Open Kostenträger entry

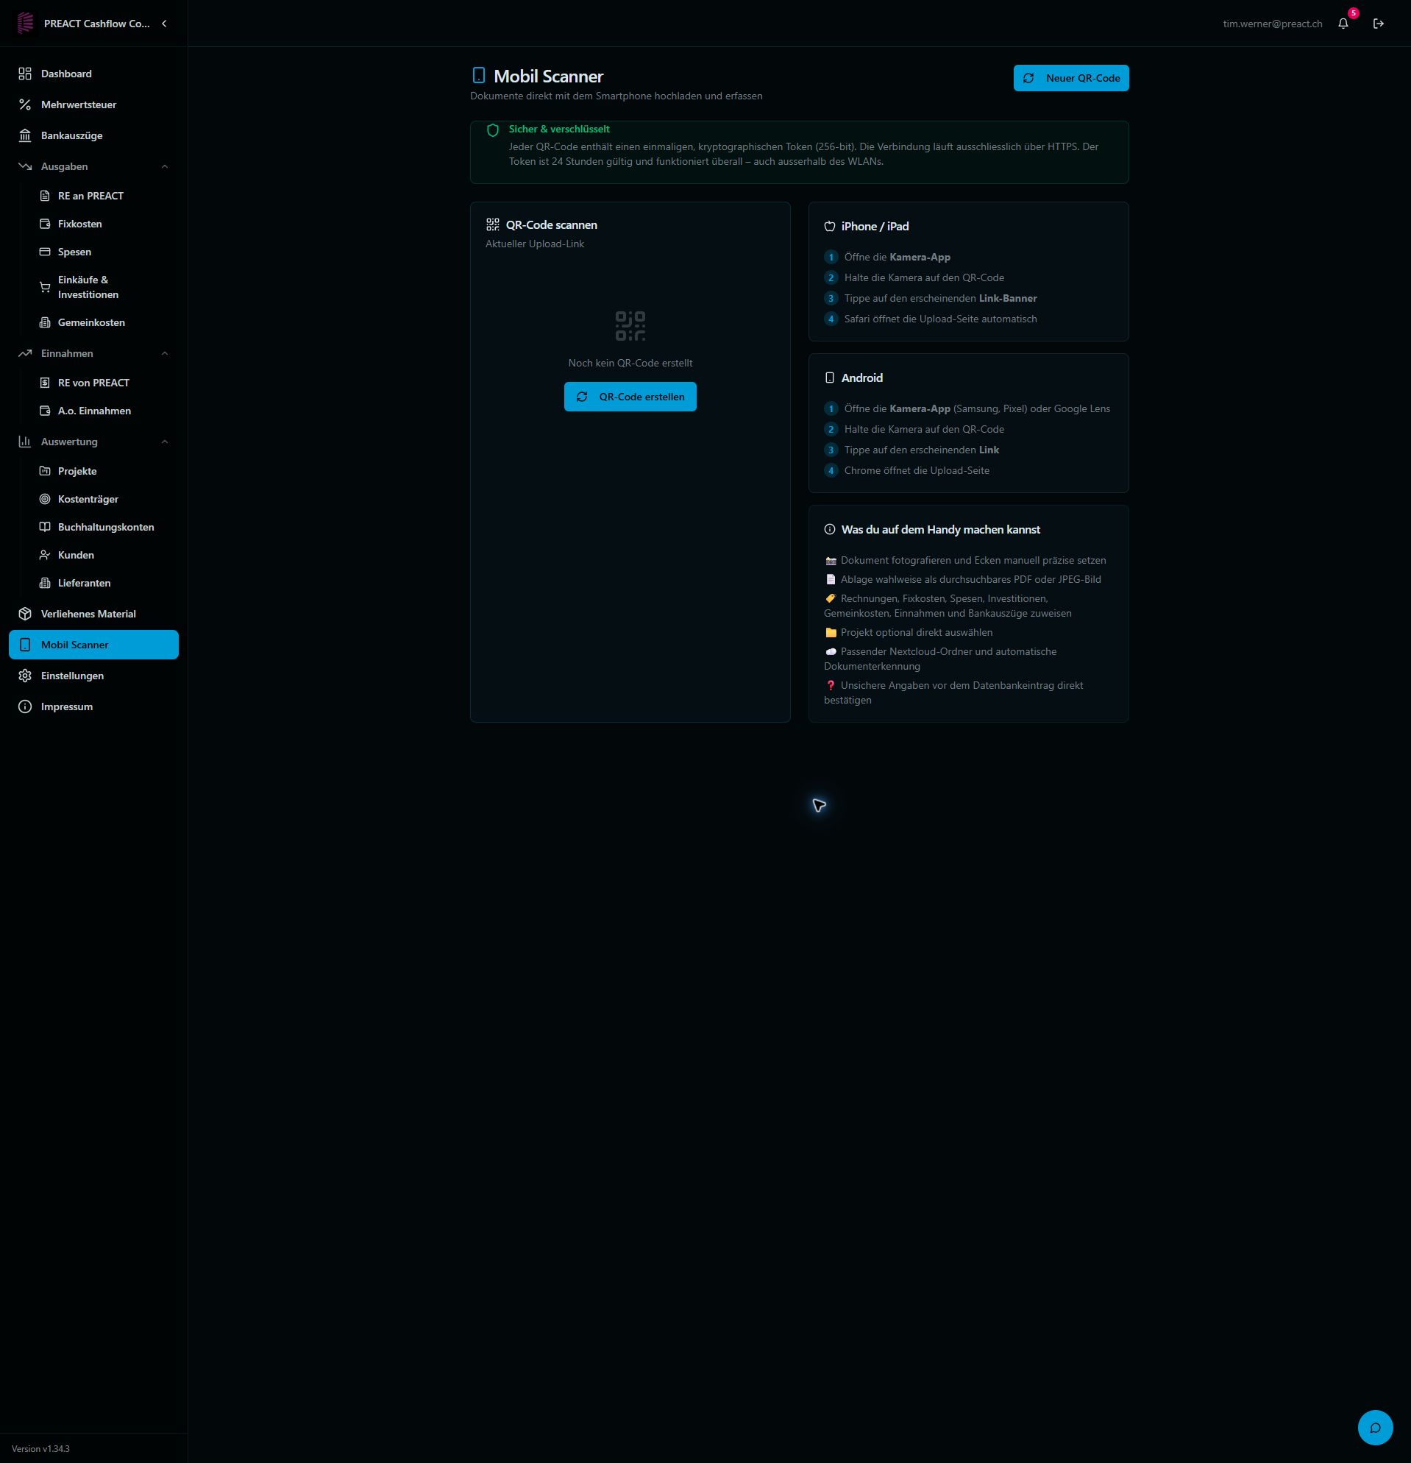tap(103, 499)
